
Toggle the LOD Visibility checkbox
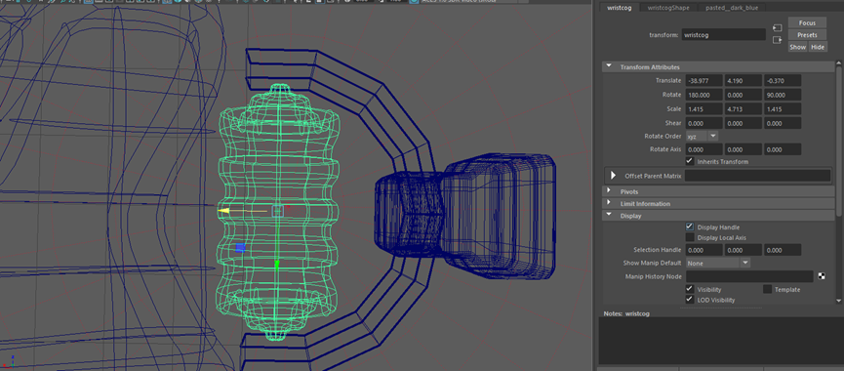click(x=690, y=300)
